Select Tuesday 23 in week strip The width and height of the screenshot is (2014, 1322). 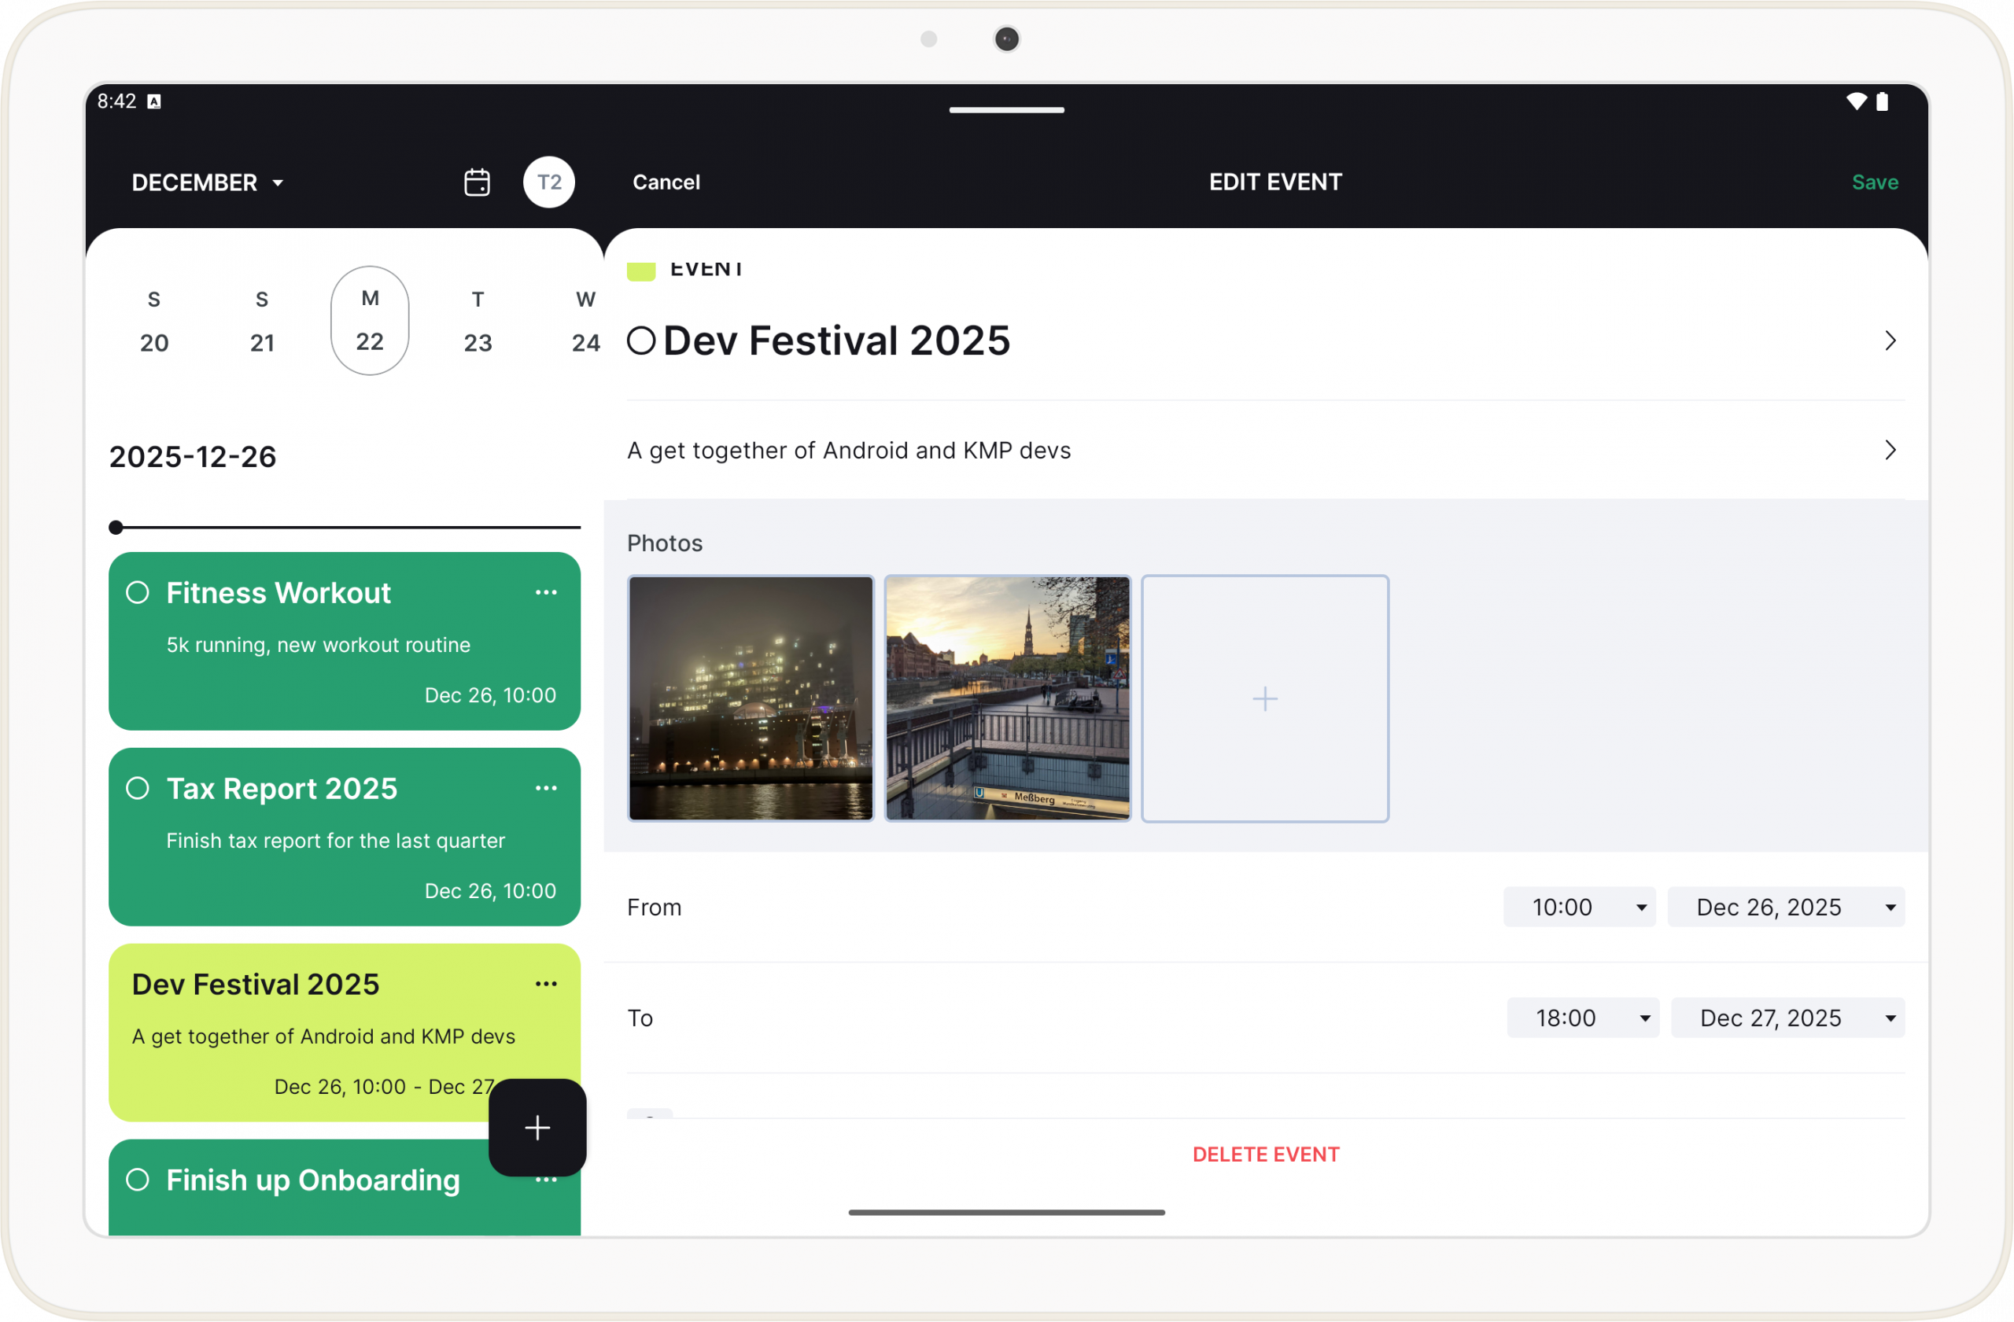[478, 322]
